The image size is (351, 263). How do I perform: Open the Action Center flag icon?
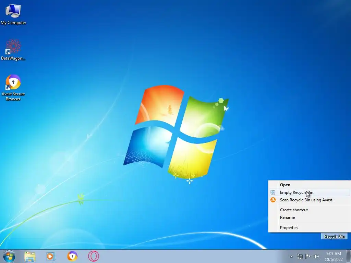coord(308,256)
